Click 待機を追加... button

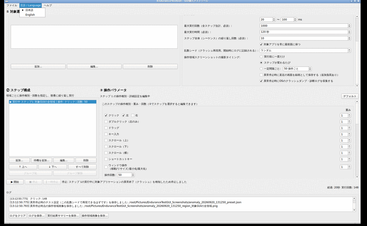41,160
